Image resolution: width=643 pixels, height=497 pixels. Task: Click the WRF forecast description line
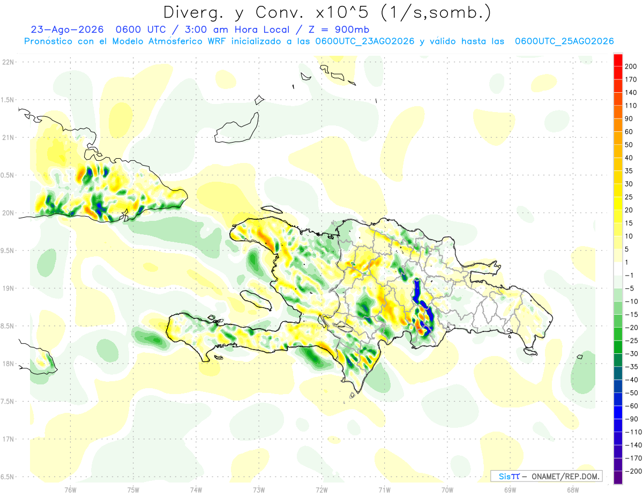(319, 41)
